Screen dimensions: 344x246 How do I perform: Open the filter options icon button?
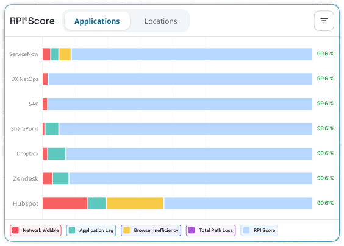point(324,21)
